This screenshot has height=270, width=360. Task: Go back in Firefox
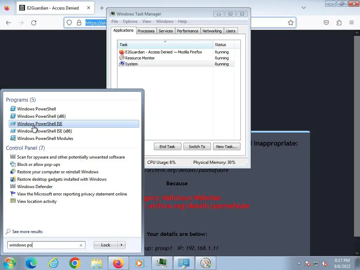click(8, 23)
